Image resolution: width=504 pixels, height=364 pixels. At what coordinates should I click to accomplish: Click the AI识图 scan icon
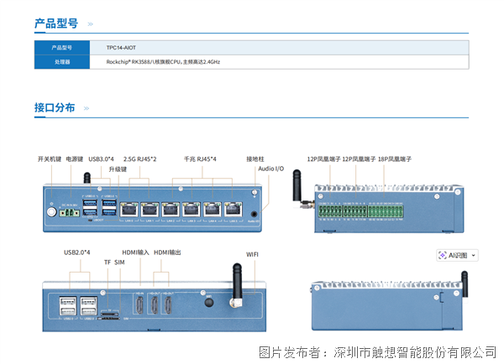[x=444, y=255]
